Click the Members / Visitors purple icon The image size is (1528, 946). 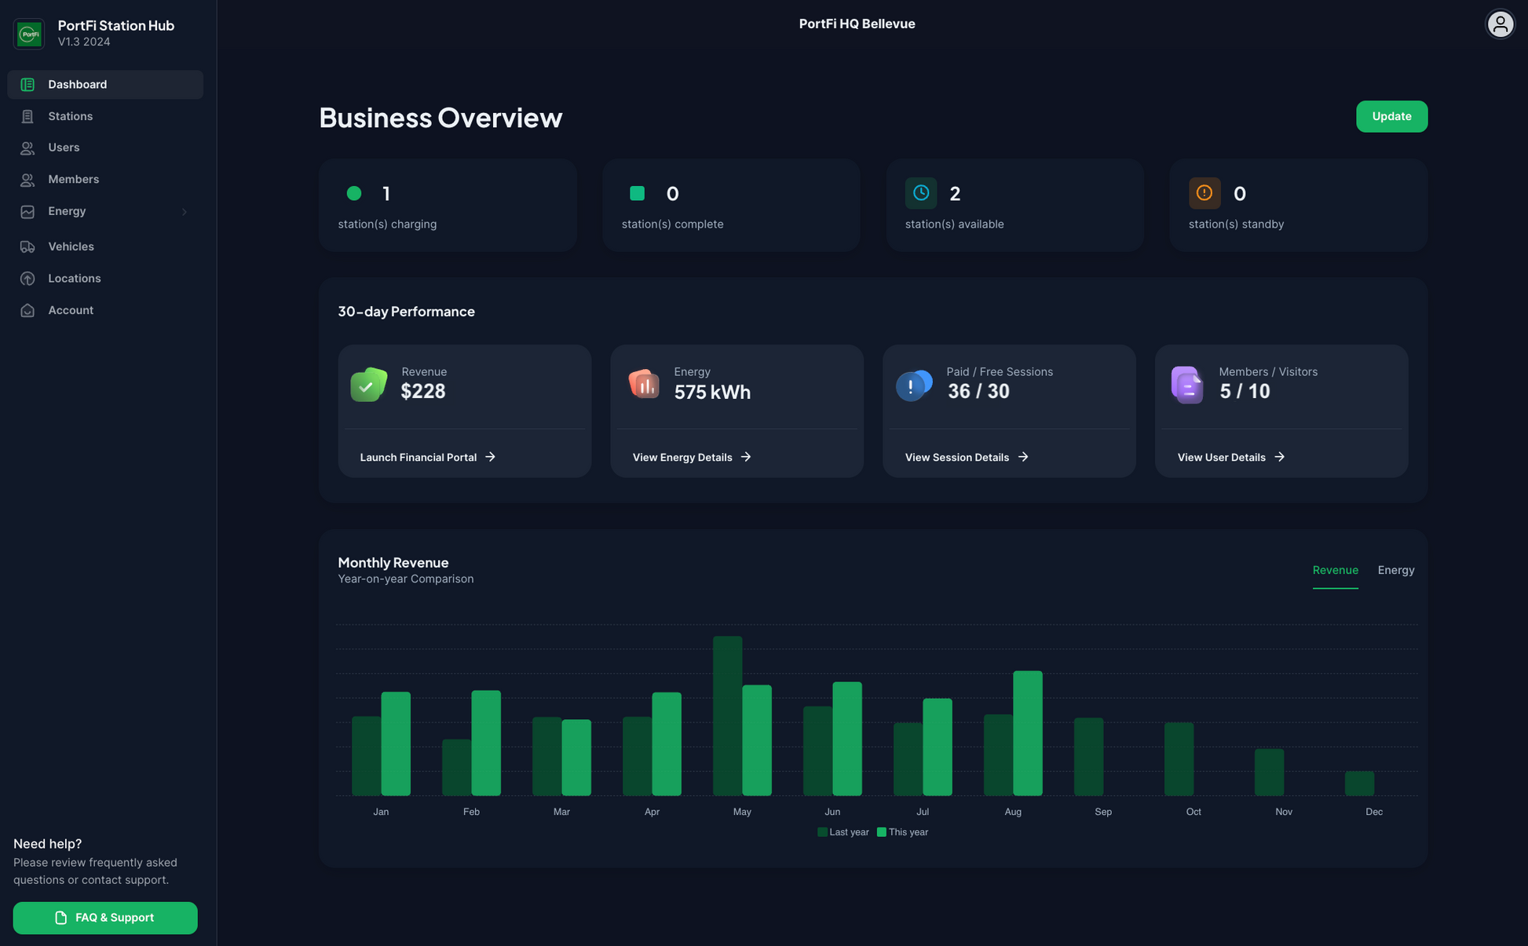pyautogui.click(x=1186, y=385)
